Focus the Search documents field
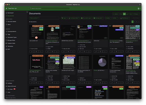Screen dimensions: 146x105 coord(49,9)
